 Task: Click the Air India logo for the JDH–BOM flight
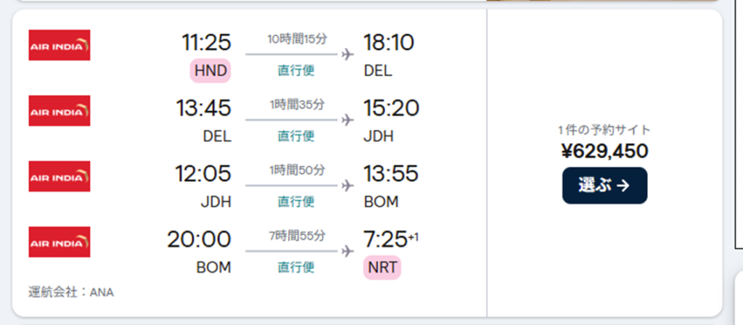59,176
